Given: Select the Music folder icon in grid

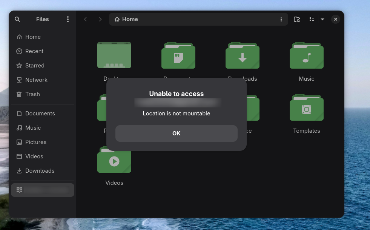Looking at the screenshot, I should (307, 55).
